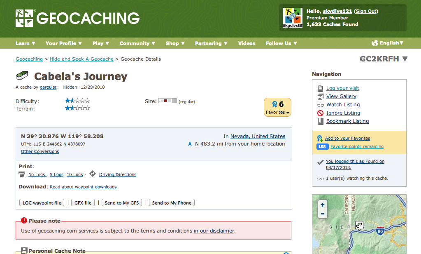Viewport: 421px width, 254px height.
Task: Click the Driving Directions diamond sign icon
Action: tap(92, 174)
